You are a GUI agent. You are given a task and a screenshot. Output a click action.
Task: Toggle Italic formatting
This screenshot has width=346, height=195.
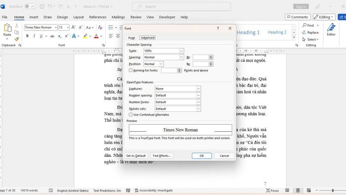point(34,36)
